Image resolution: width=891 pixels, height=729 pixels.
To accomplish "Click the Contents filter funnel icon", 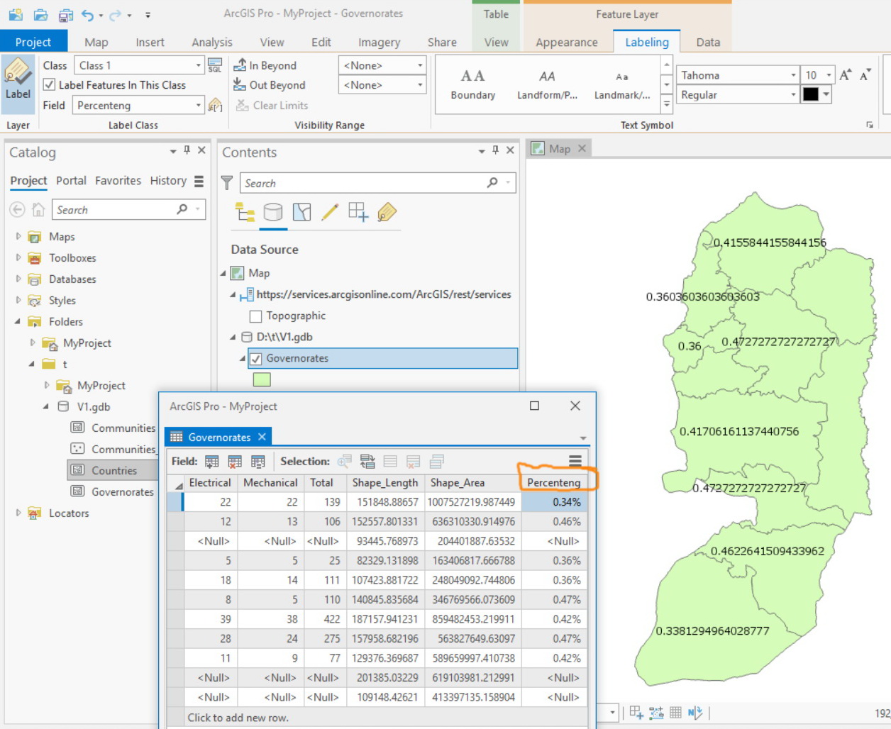I will (227, 183).
